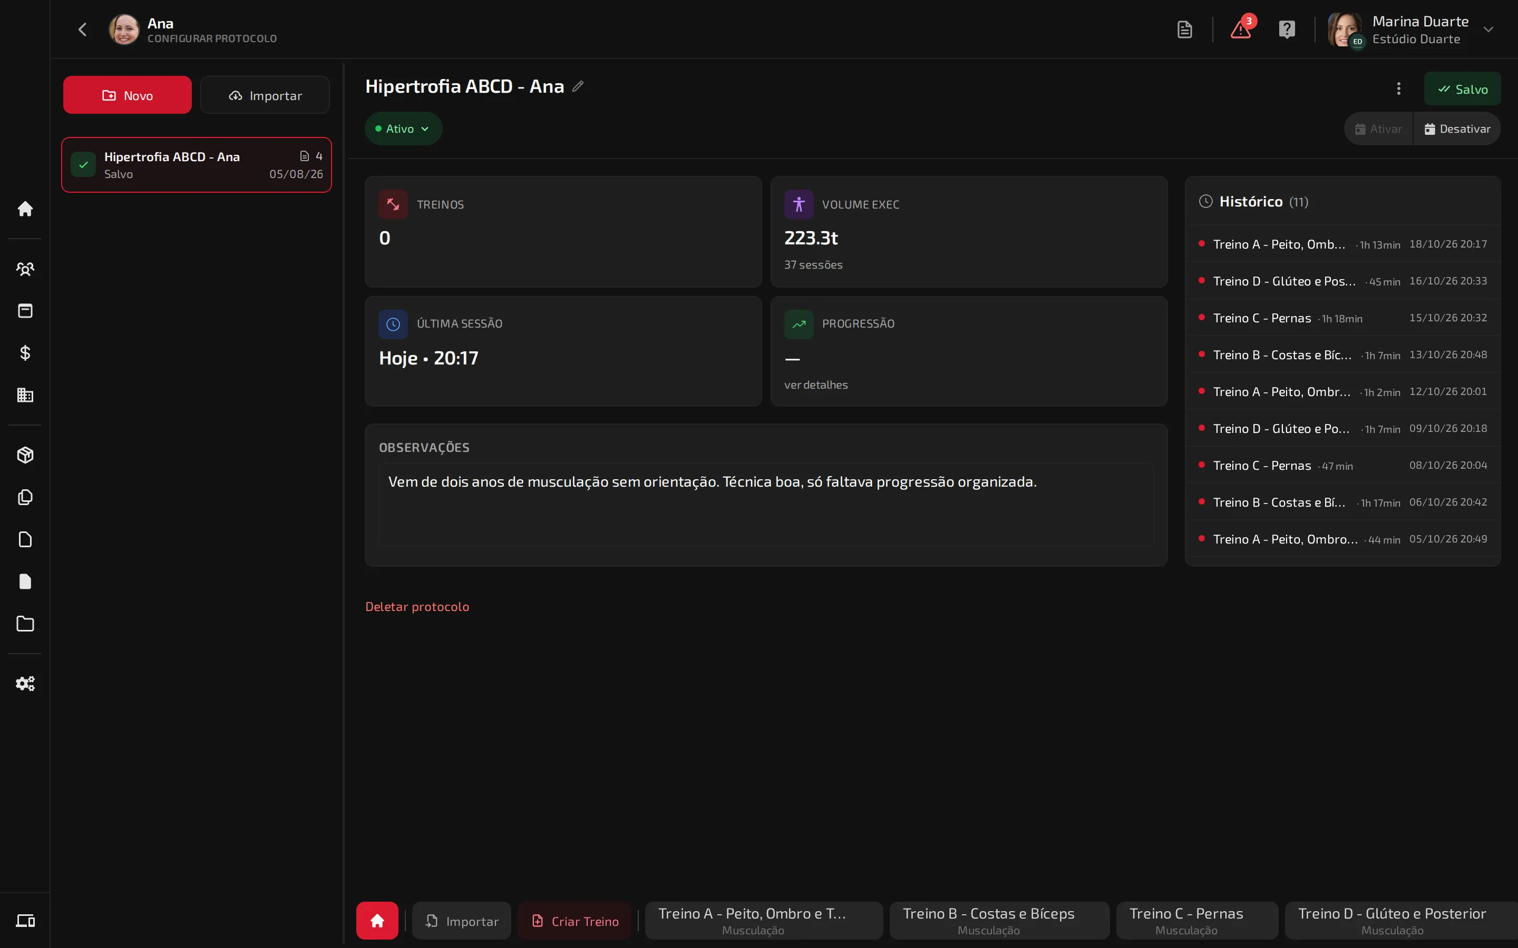Open the help question mark icon

coord(1287,29)
